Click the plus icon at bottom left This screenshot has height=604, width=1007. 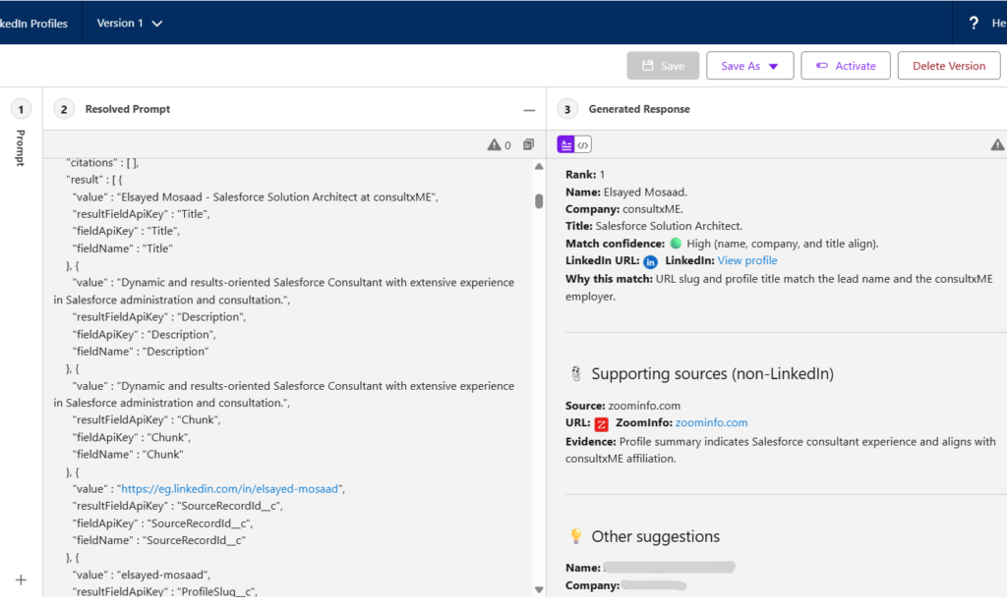coord(21,579)
